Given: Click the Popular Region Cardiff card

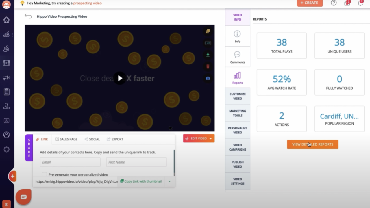Looking at the screenshot, I should point(339,119).
